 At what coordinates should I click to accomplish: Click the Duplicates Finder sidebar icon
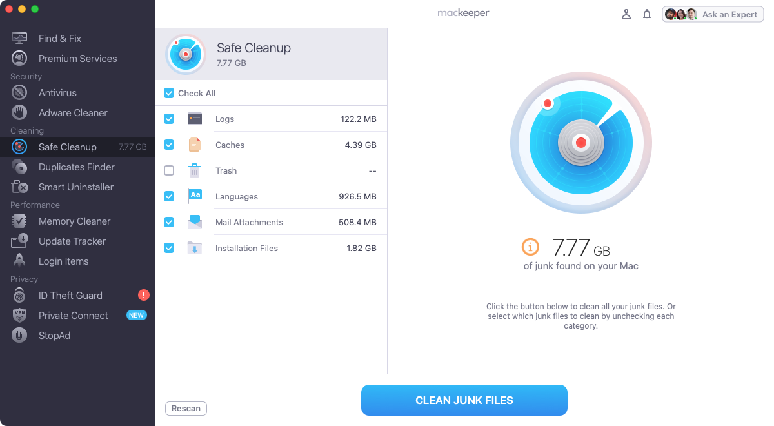(x=19, y=167)
